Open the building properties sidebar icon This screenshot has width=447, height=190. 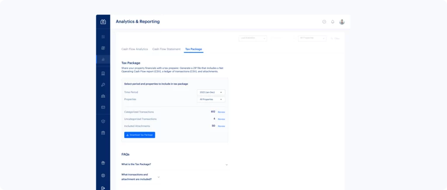[x=103, y=73]
